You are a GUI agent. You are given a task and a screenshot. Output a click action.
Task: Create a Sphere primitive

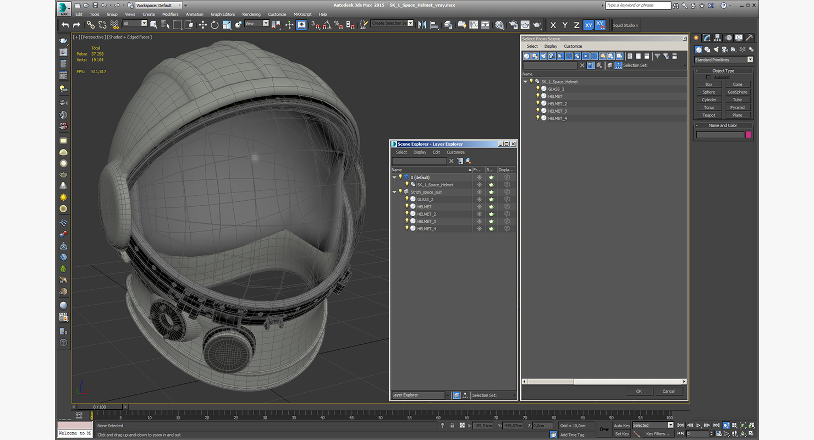click(x=709, y=92)
